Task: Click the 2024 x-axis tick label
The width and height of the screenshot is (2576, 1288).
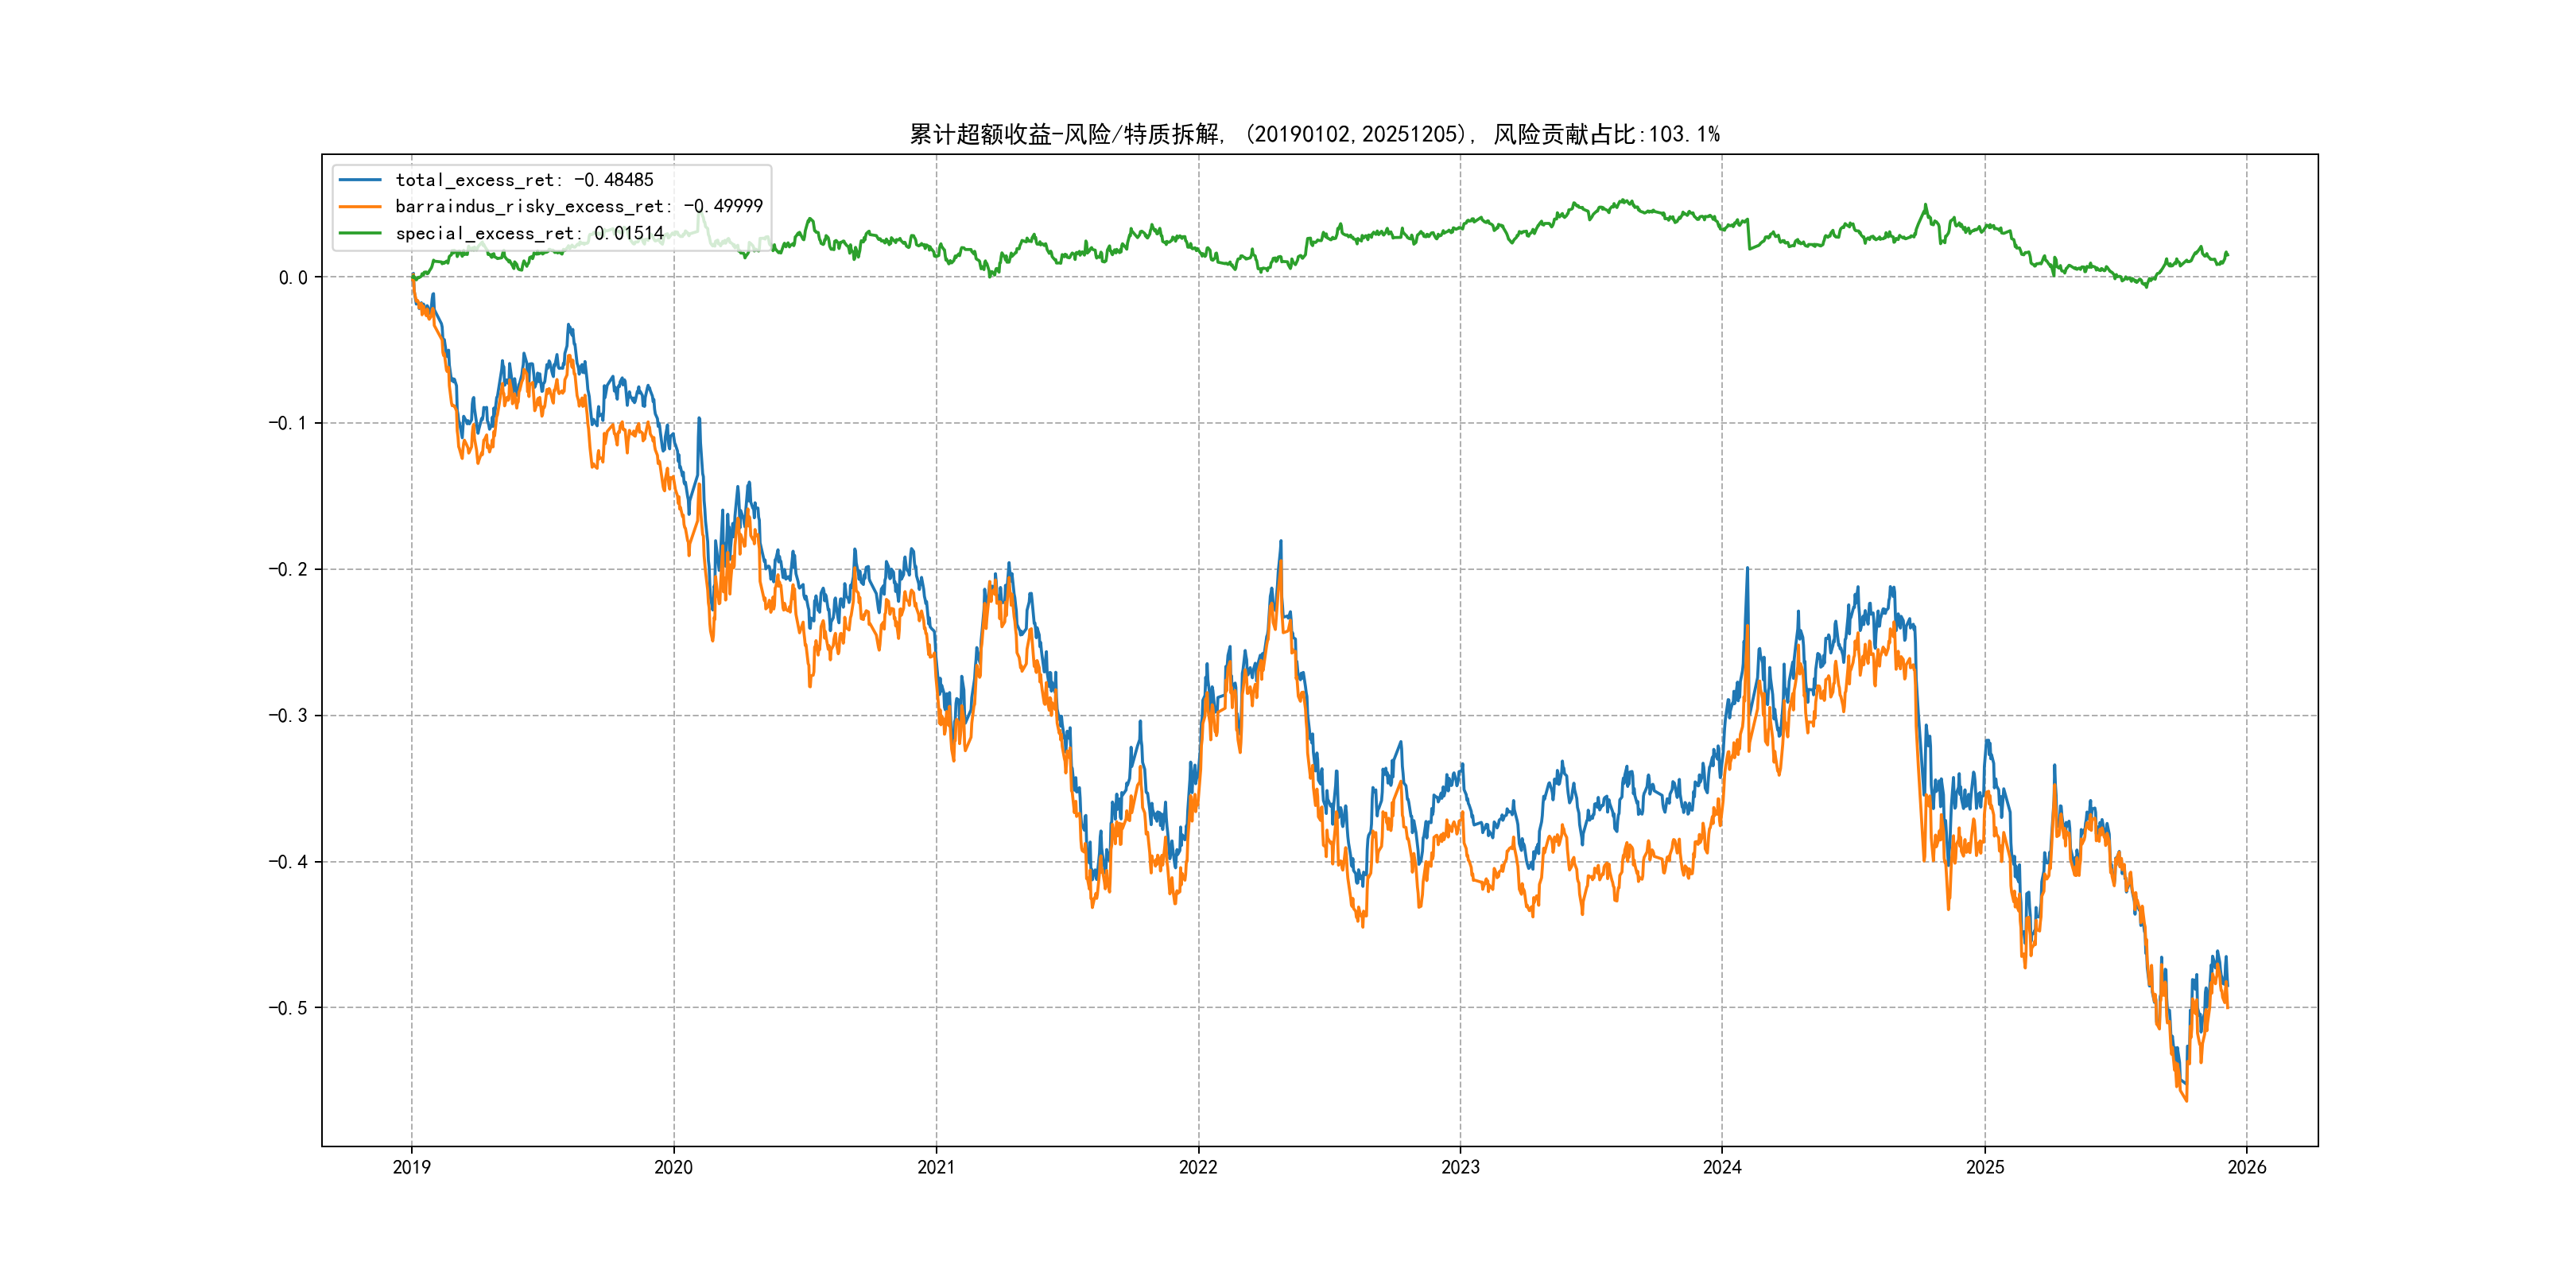Action: (x=1722, y=1167)
